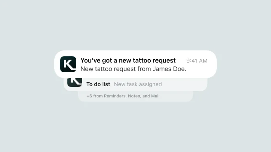Click the word "Notes" in the grouped summary
271x152 pixels.
pos(134,96)
